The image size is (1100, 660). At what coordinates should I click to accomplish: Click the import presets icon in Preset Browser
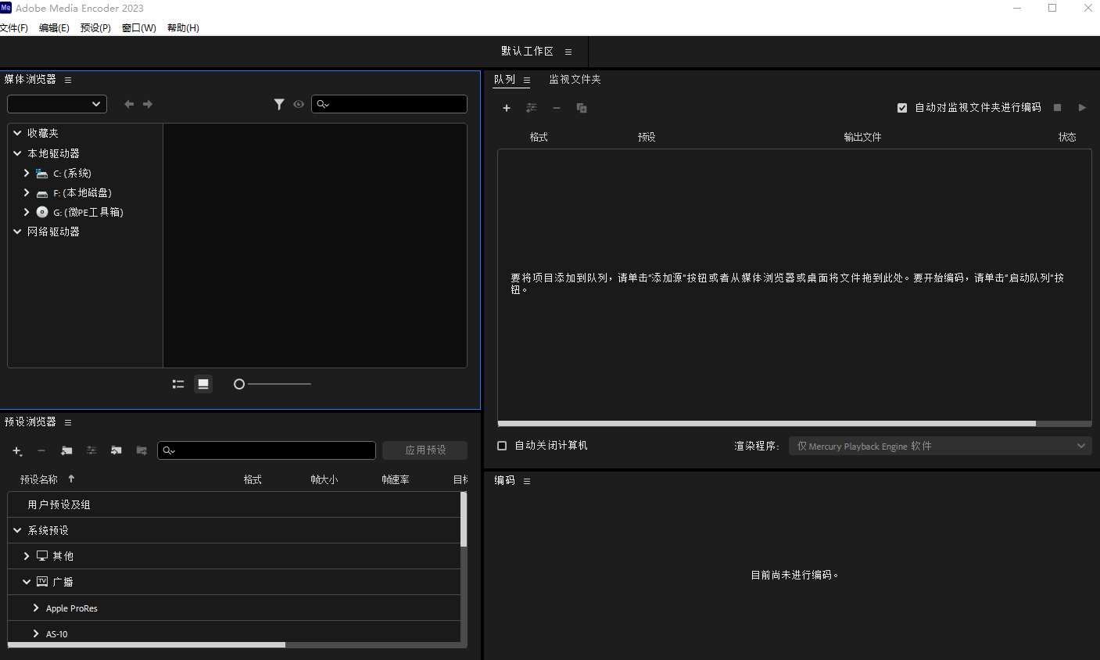tap(116, 450)
